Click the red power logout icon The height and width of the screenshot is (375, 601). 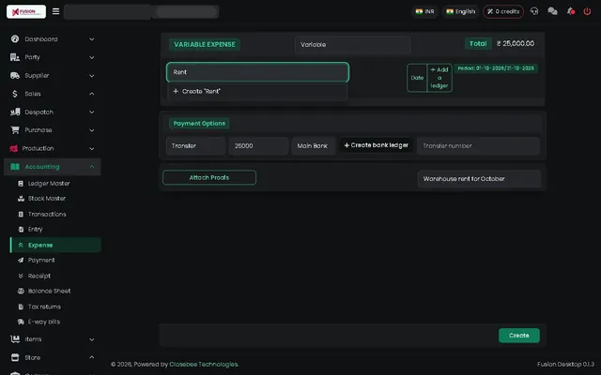pyautogui.click(x=587, y=11)
